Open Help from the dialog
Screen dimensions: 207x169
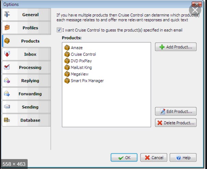pos(183,157)
